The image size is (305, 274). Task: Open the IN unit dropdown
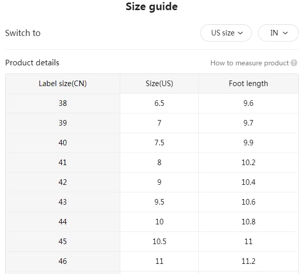279,33
